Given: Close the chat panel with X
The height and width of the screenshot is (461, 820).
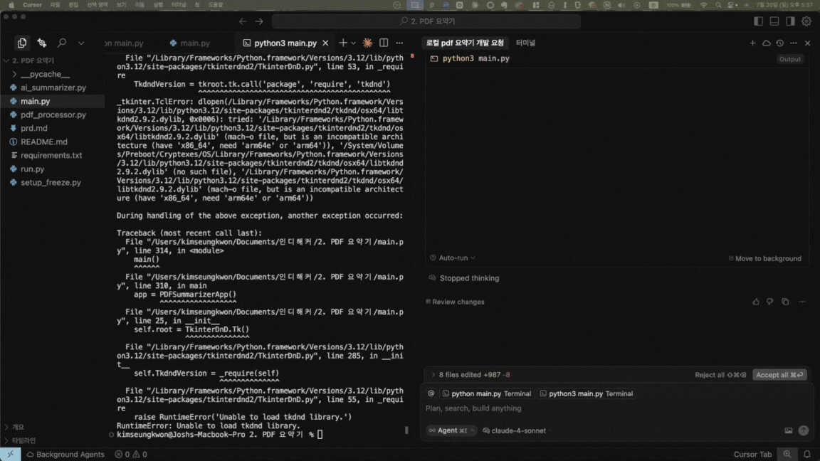Looking at the screenshot, I should coord(807,43).
